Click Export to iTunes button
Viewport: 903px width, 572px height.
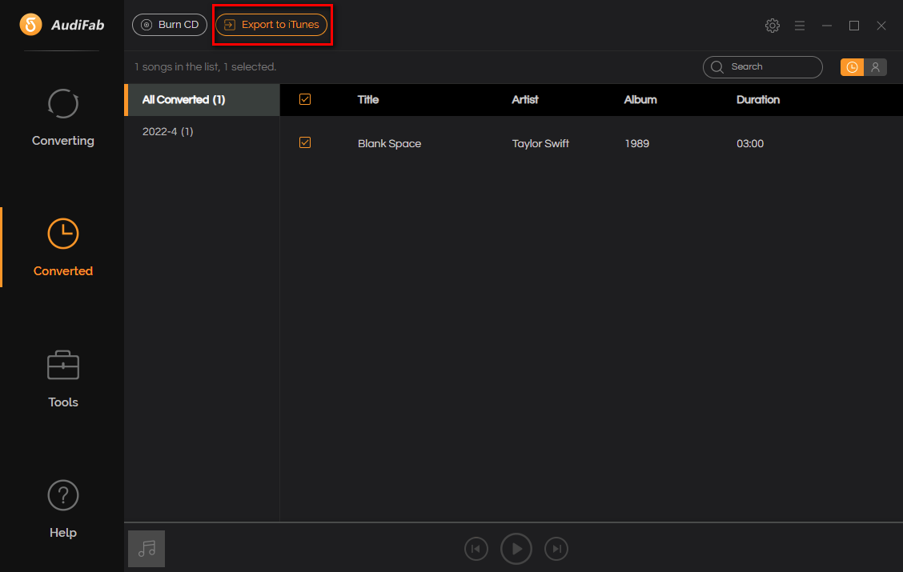click(x=271, y=25)
